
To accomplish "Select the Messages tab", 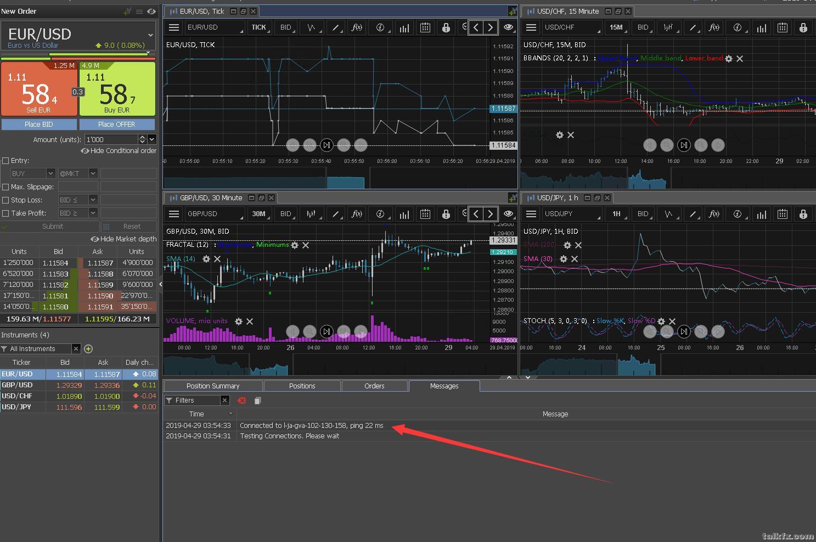I will click(x=444, y=386).
